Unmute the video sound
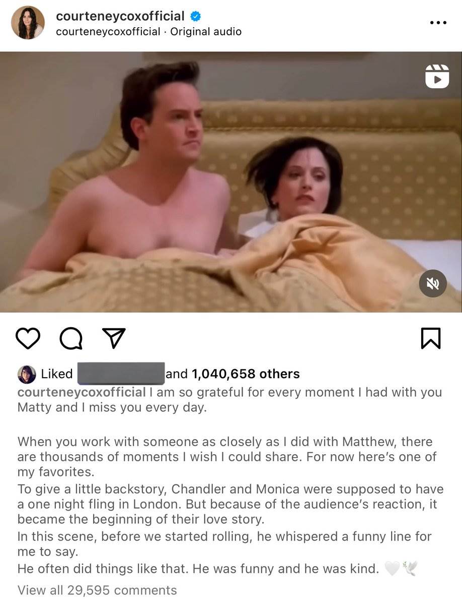 (433, 283)
